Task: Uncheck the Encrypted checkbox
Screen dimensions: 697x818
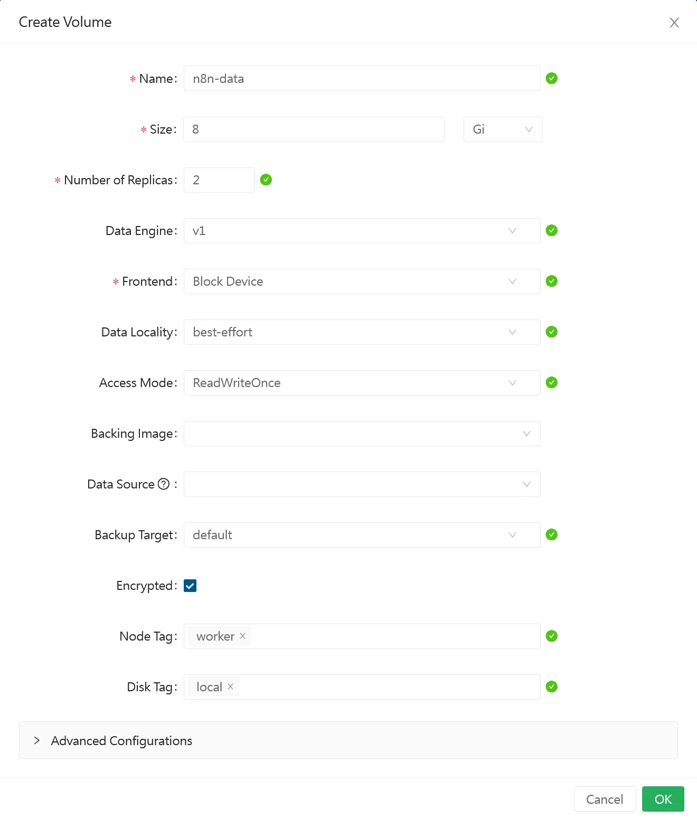Action: tap(190, 586)
